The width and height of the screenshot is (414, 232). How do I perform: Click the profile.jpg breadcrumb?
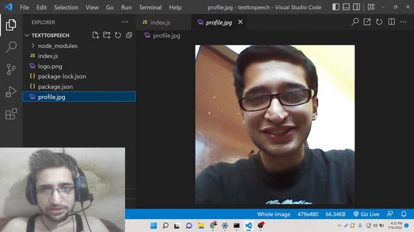pyautogui.click(x=162, y=35)
